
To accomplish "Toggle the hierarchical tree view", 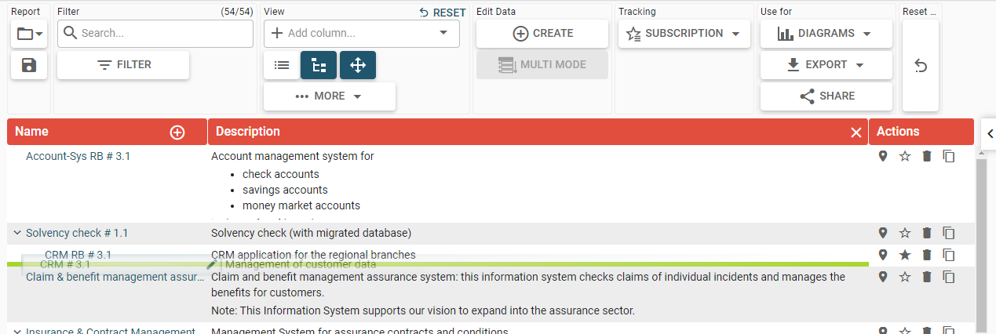I will (x=319, y=66).
